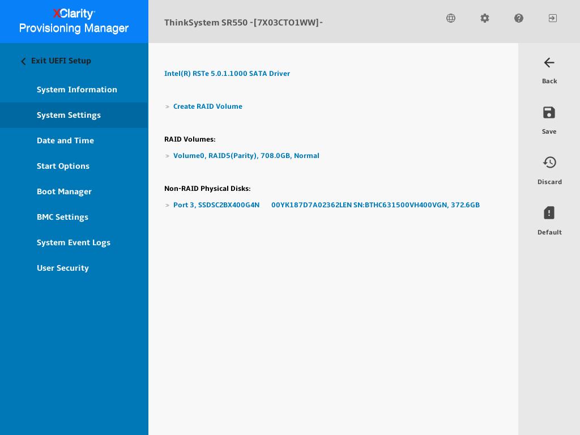Select Date and Time in sidebar

(x=65, y=140)
